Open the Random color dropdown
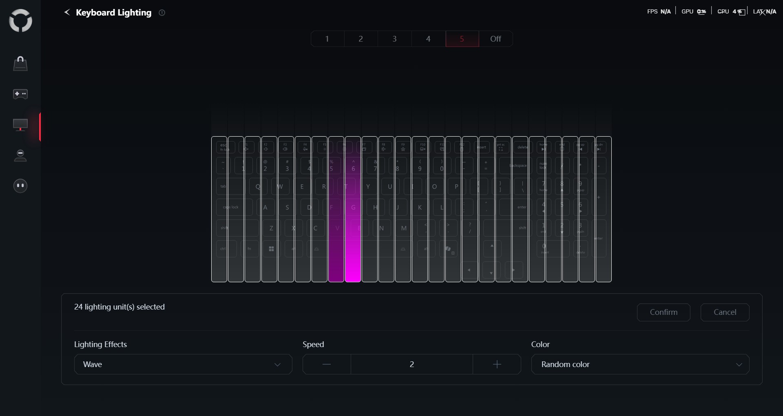This screenshot has height=416, width=783. coord(640,364)
